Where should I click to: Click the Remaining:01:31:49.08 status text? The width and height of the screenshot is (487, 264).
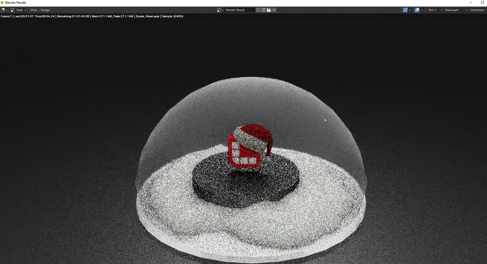[73, 16]
